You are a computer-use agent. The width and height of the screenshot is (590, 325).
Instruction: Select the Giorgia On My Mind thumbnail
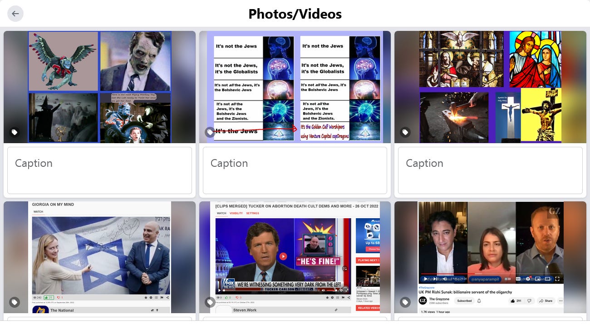(x=99, y=257)
